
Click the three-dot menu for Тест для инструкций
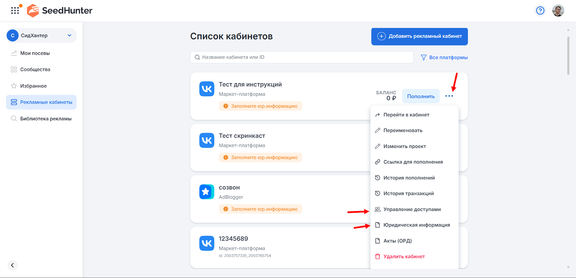(x=449, y=96)
